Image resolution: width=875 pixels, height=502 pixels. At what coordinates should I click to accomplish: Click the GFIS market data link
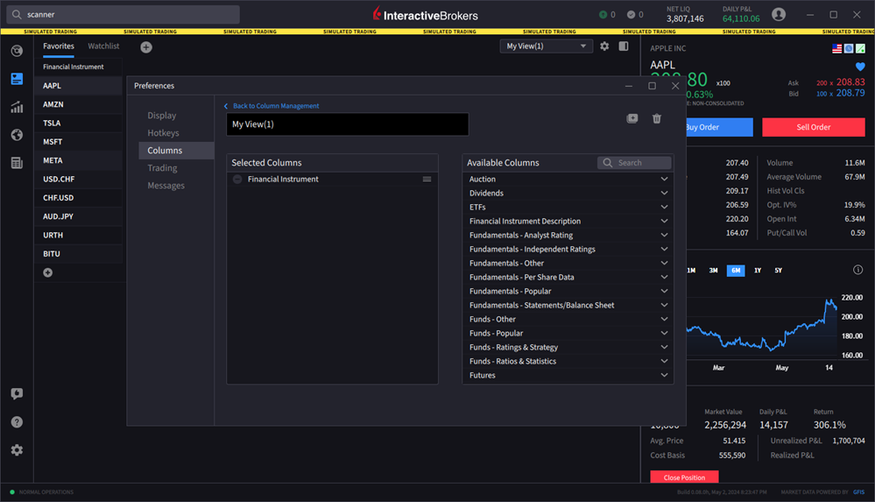pos(858,492)
